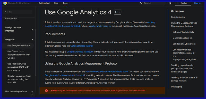Viewport: 206px width, 99px height.
Task: Collapse sidebar with the left arrow button
Action: point(32,95)
